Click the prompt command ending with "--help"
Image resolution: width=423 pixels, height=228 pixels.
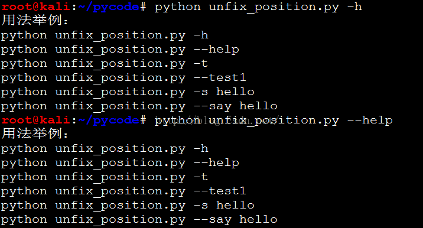pos(274,120)
